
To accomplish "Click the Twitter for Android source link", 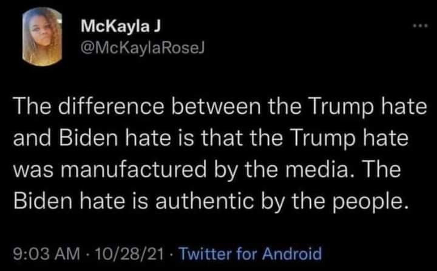I will click(x=250, y=254).
